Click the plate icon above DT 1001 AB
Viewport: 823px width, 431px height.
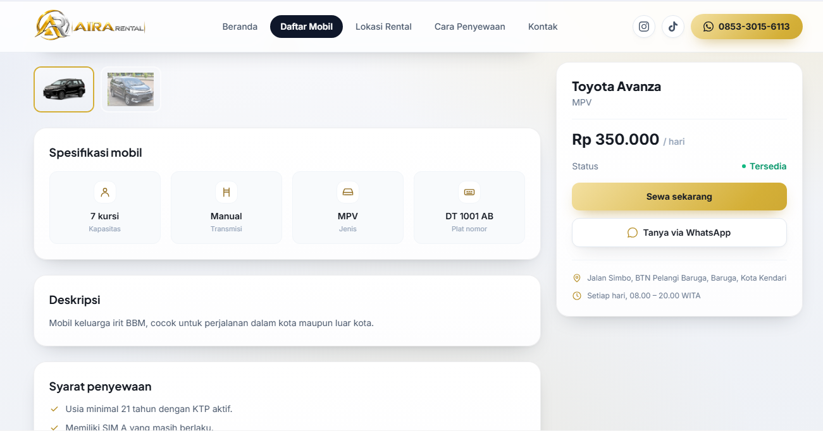click(x=469, y=192)
